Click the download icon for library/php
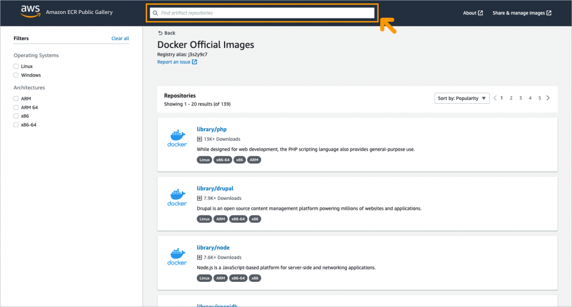 click(x=199, y=139)
